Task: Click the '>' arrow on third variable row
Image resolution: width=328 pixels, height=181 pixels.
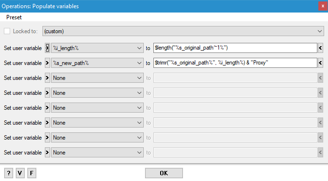Action: tap(47, 78)
